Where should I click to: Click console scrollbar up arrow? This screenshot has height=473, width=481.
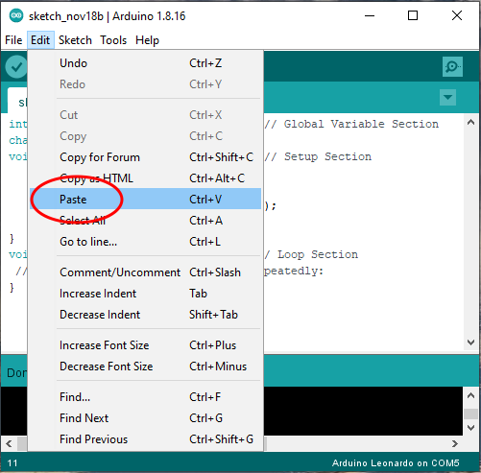click(470, 395)
